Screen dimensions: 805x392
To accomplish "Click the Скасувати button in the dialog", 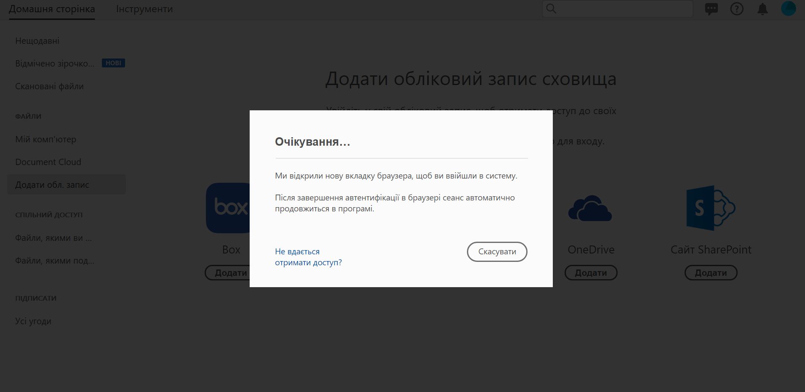I will [x=497, y=252].
